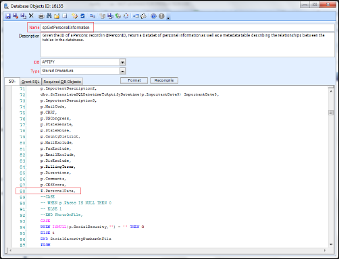Switch to the Required DB Objects tab
The image size is (339, 259).
[x=62, y=82]
